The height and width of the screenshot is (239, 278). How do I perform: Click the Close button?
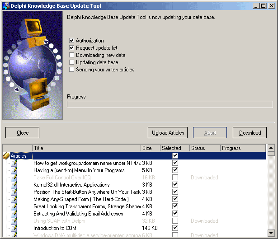click(22, 132)
